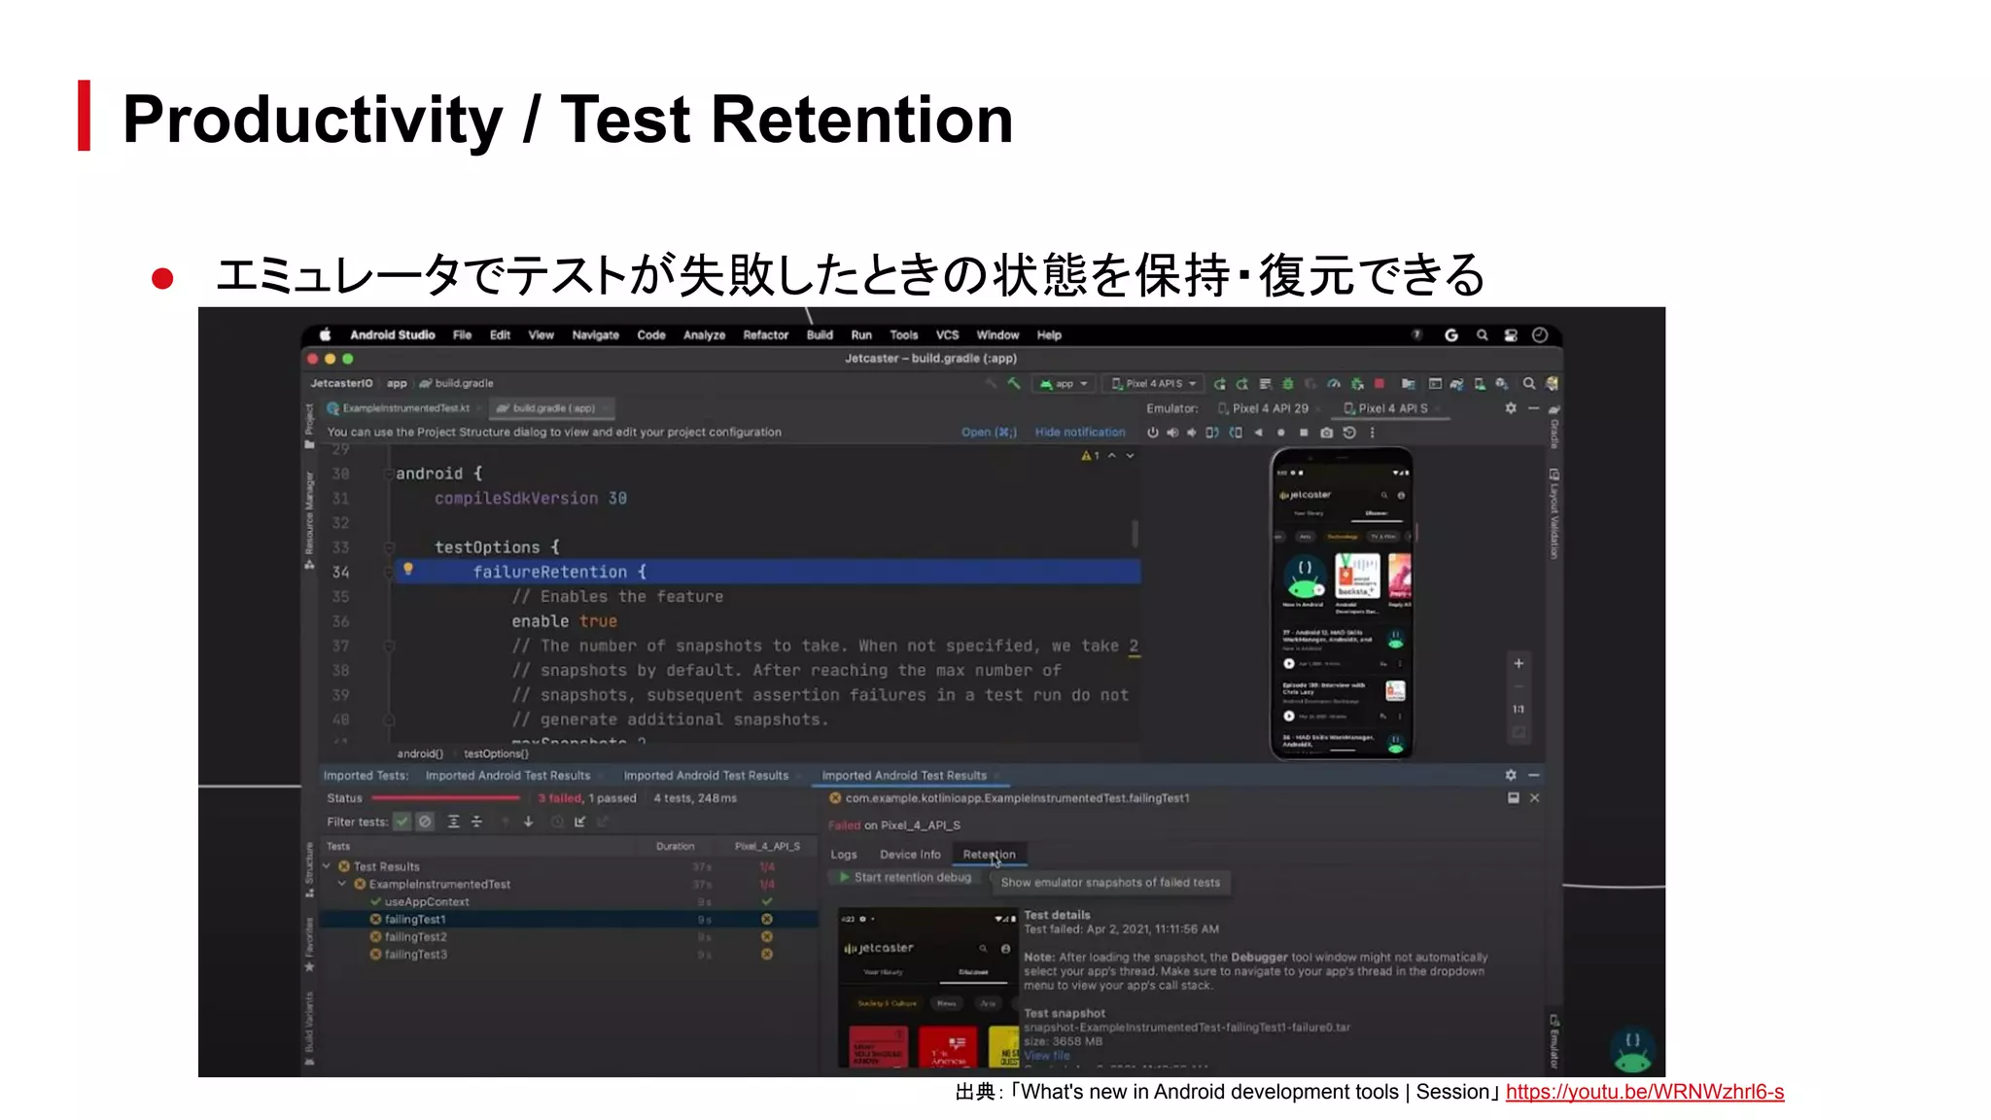Viewport: 1991px width, 1120px height.
Task: Switch to the Device Info tab
Action: click(x=910, y=856)
